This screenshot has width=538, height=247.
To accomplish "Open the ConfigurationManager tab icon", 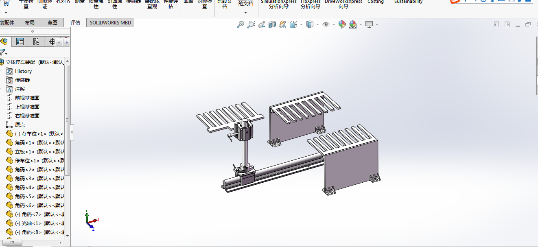I will [x=36, y=42].
